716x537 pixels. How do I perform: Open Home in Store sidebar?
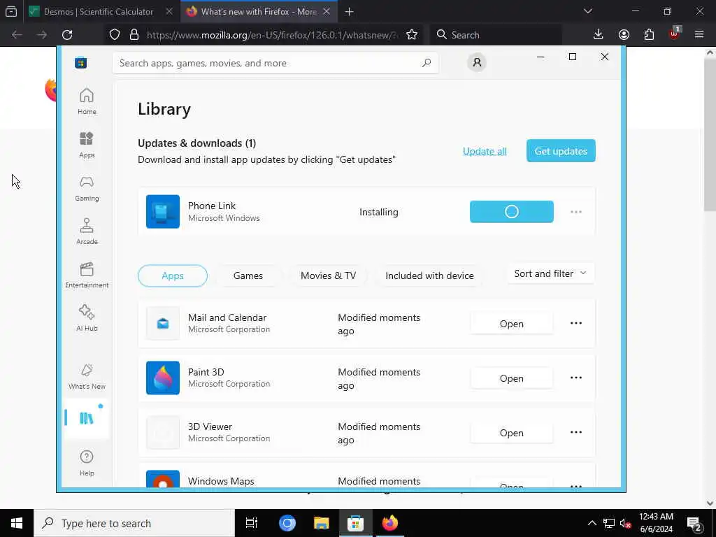pyautogui.click(x=87, y=101)
